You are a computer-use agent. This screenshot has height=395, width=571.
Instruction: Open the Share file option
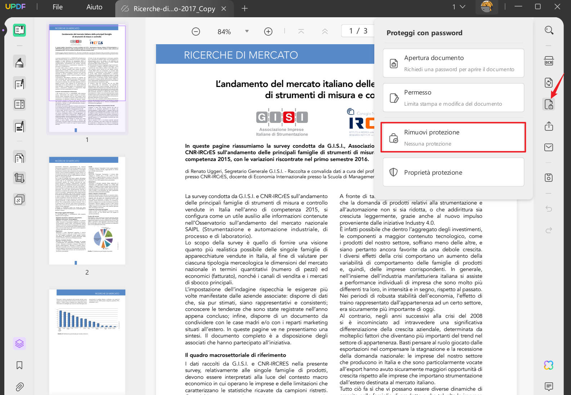[549, 126]
